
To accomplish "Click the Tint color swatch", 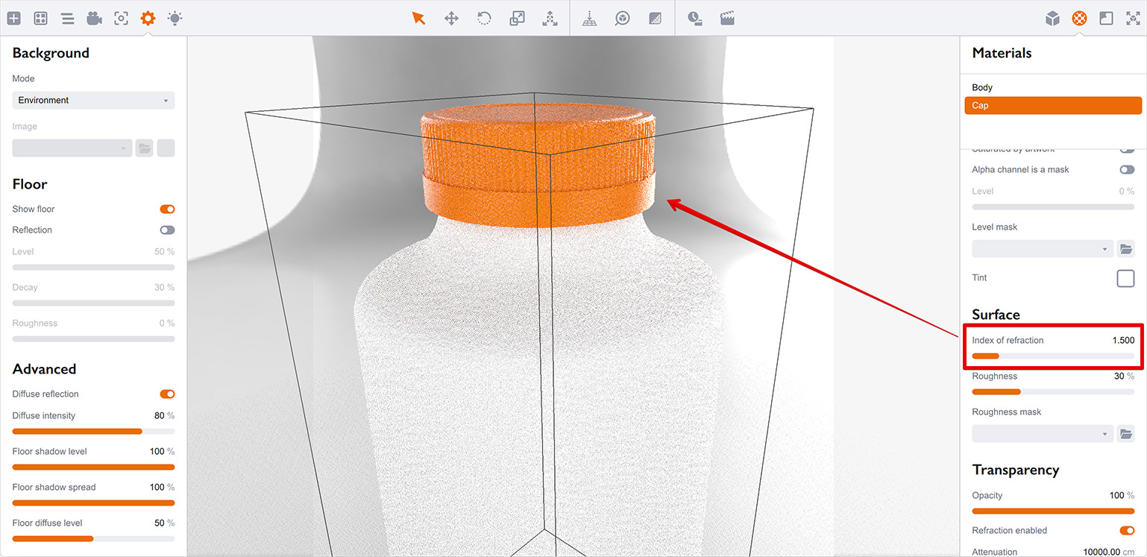I will coord(1125,278).
